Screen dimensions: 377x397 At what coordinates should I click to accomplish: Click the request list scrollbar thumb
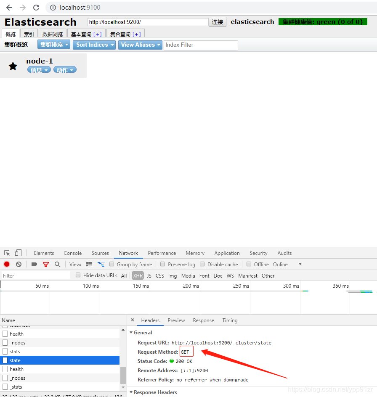point(123,375)
